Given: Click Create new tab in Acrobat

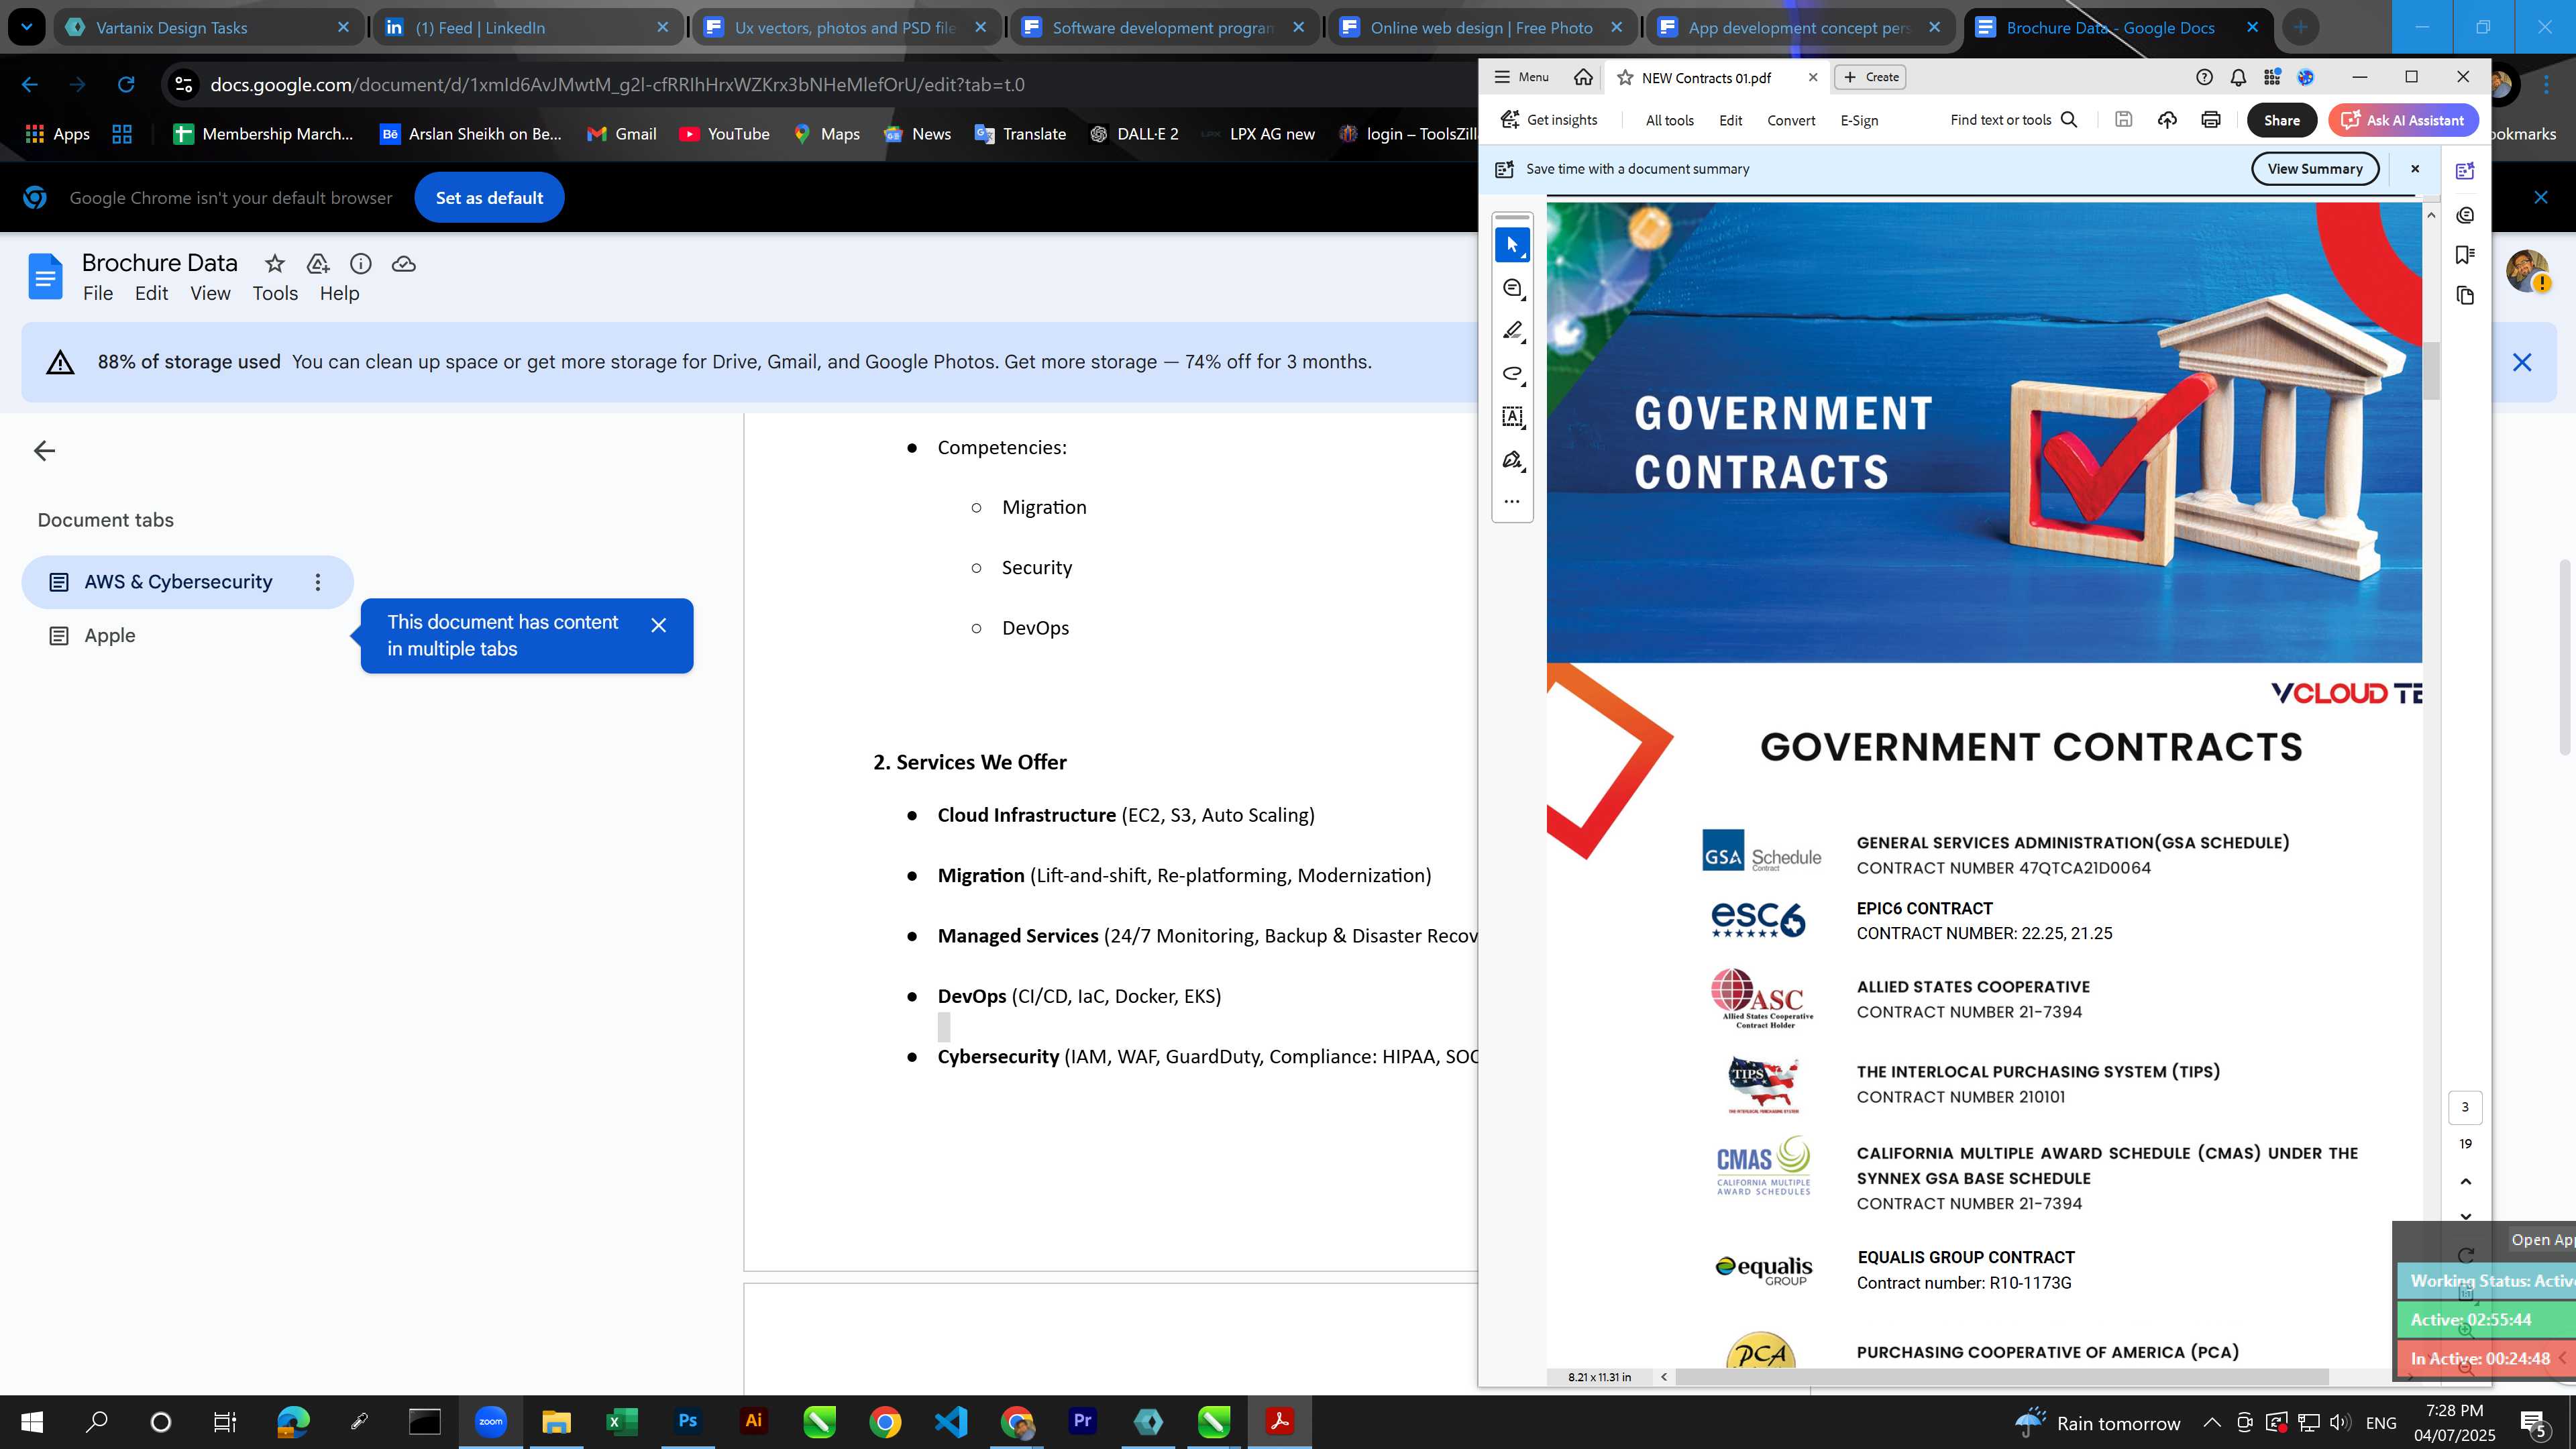Looking at the screenshot, I should [1870, 77].
